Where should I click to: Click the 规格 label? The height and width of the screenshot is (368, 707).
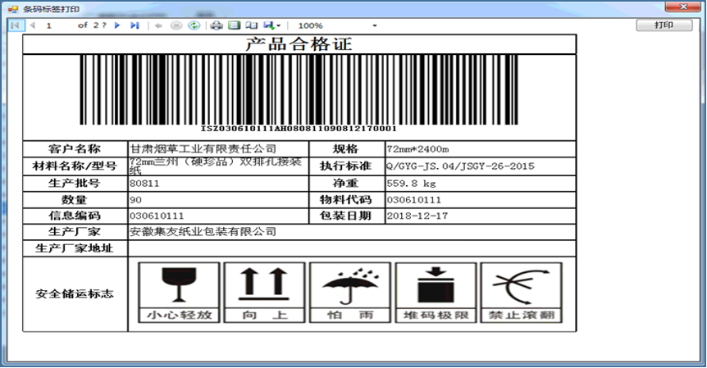346,149
